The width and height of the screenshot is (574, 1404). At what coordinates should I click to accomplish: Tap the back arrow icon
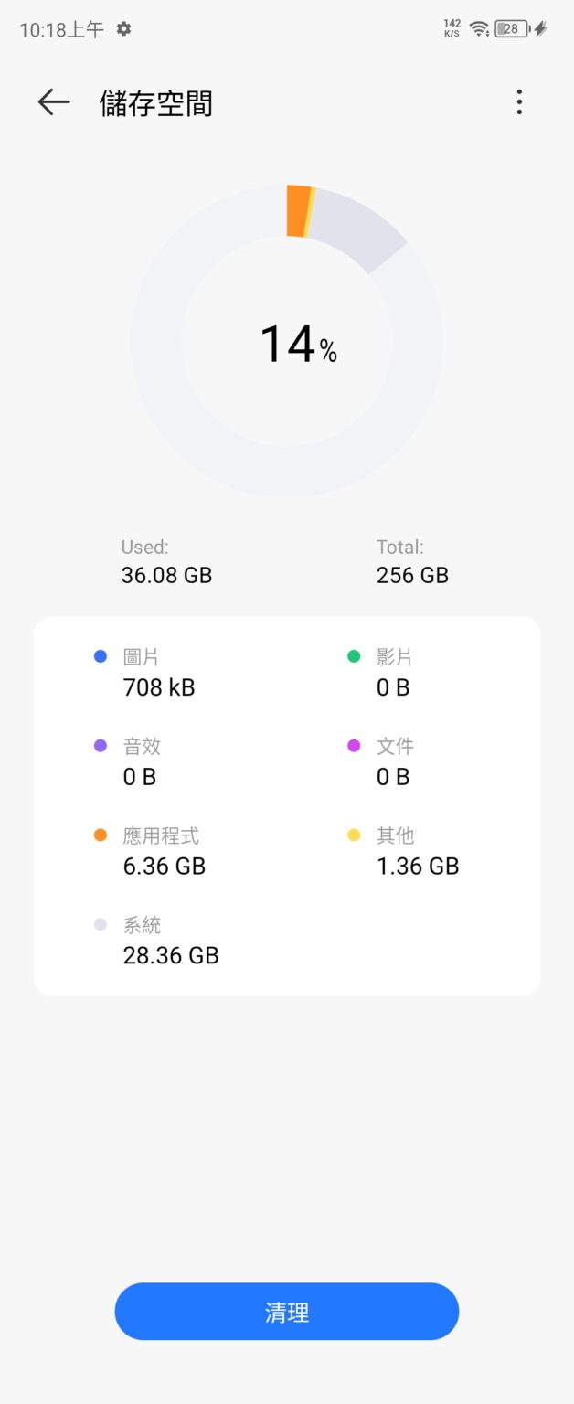(54, 102)
